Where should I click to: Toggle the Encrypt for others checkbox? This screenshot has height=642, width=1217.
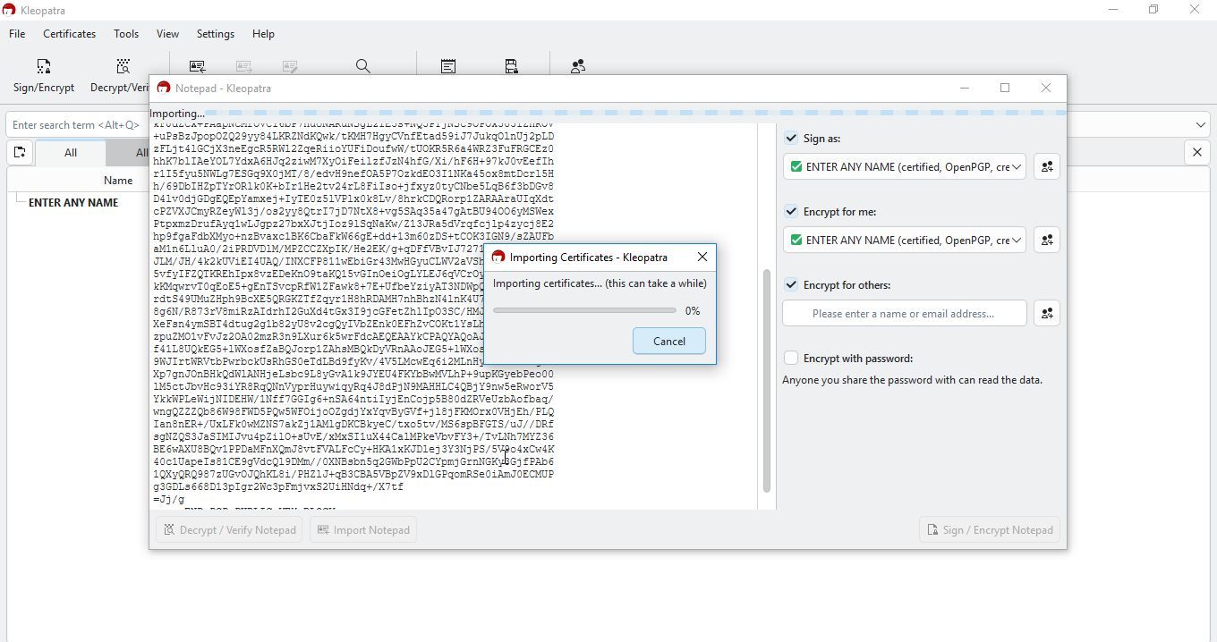[x=791, y=285]
